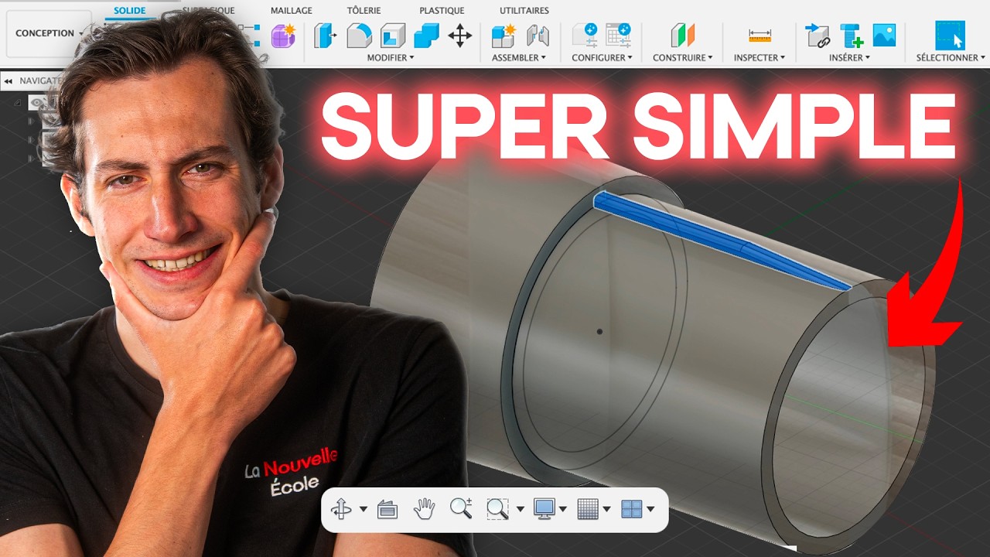
Task: Click the Insert Decal image icon
Action: [x=884, y=36]
